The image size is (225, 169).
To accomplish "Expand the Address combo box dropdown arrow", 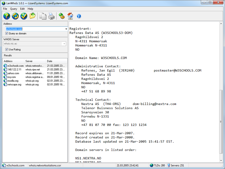I will [x=66, y=29].
